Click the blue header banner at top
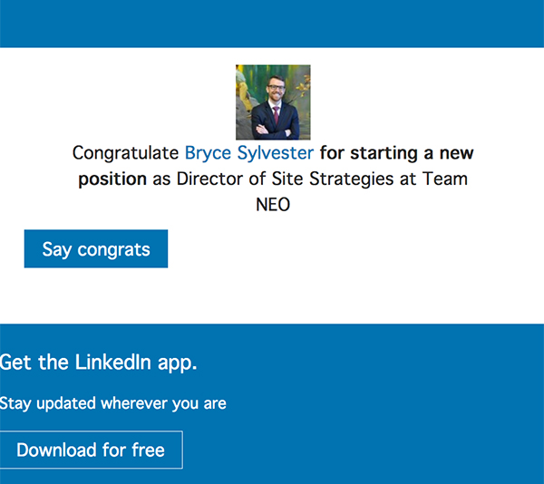The image size is (544, 484). pyautogui.click(x=272, y=24)
